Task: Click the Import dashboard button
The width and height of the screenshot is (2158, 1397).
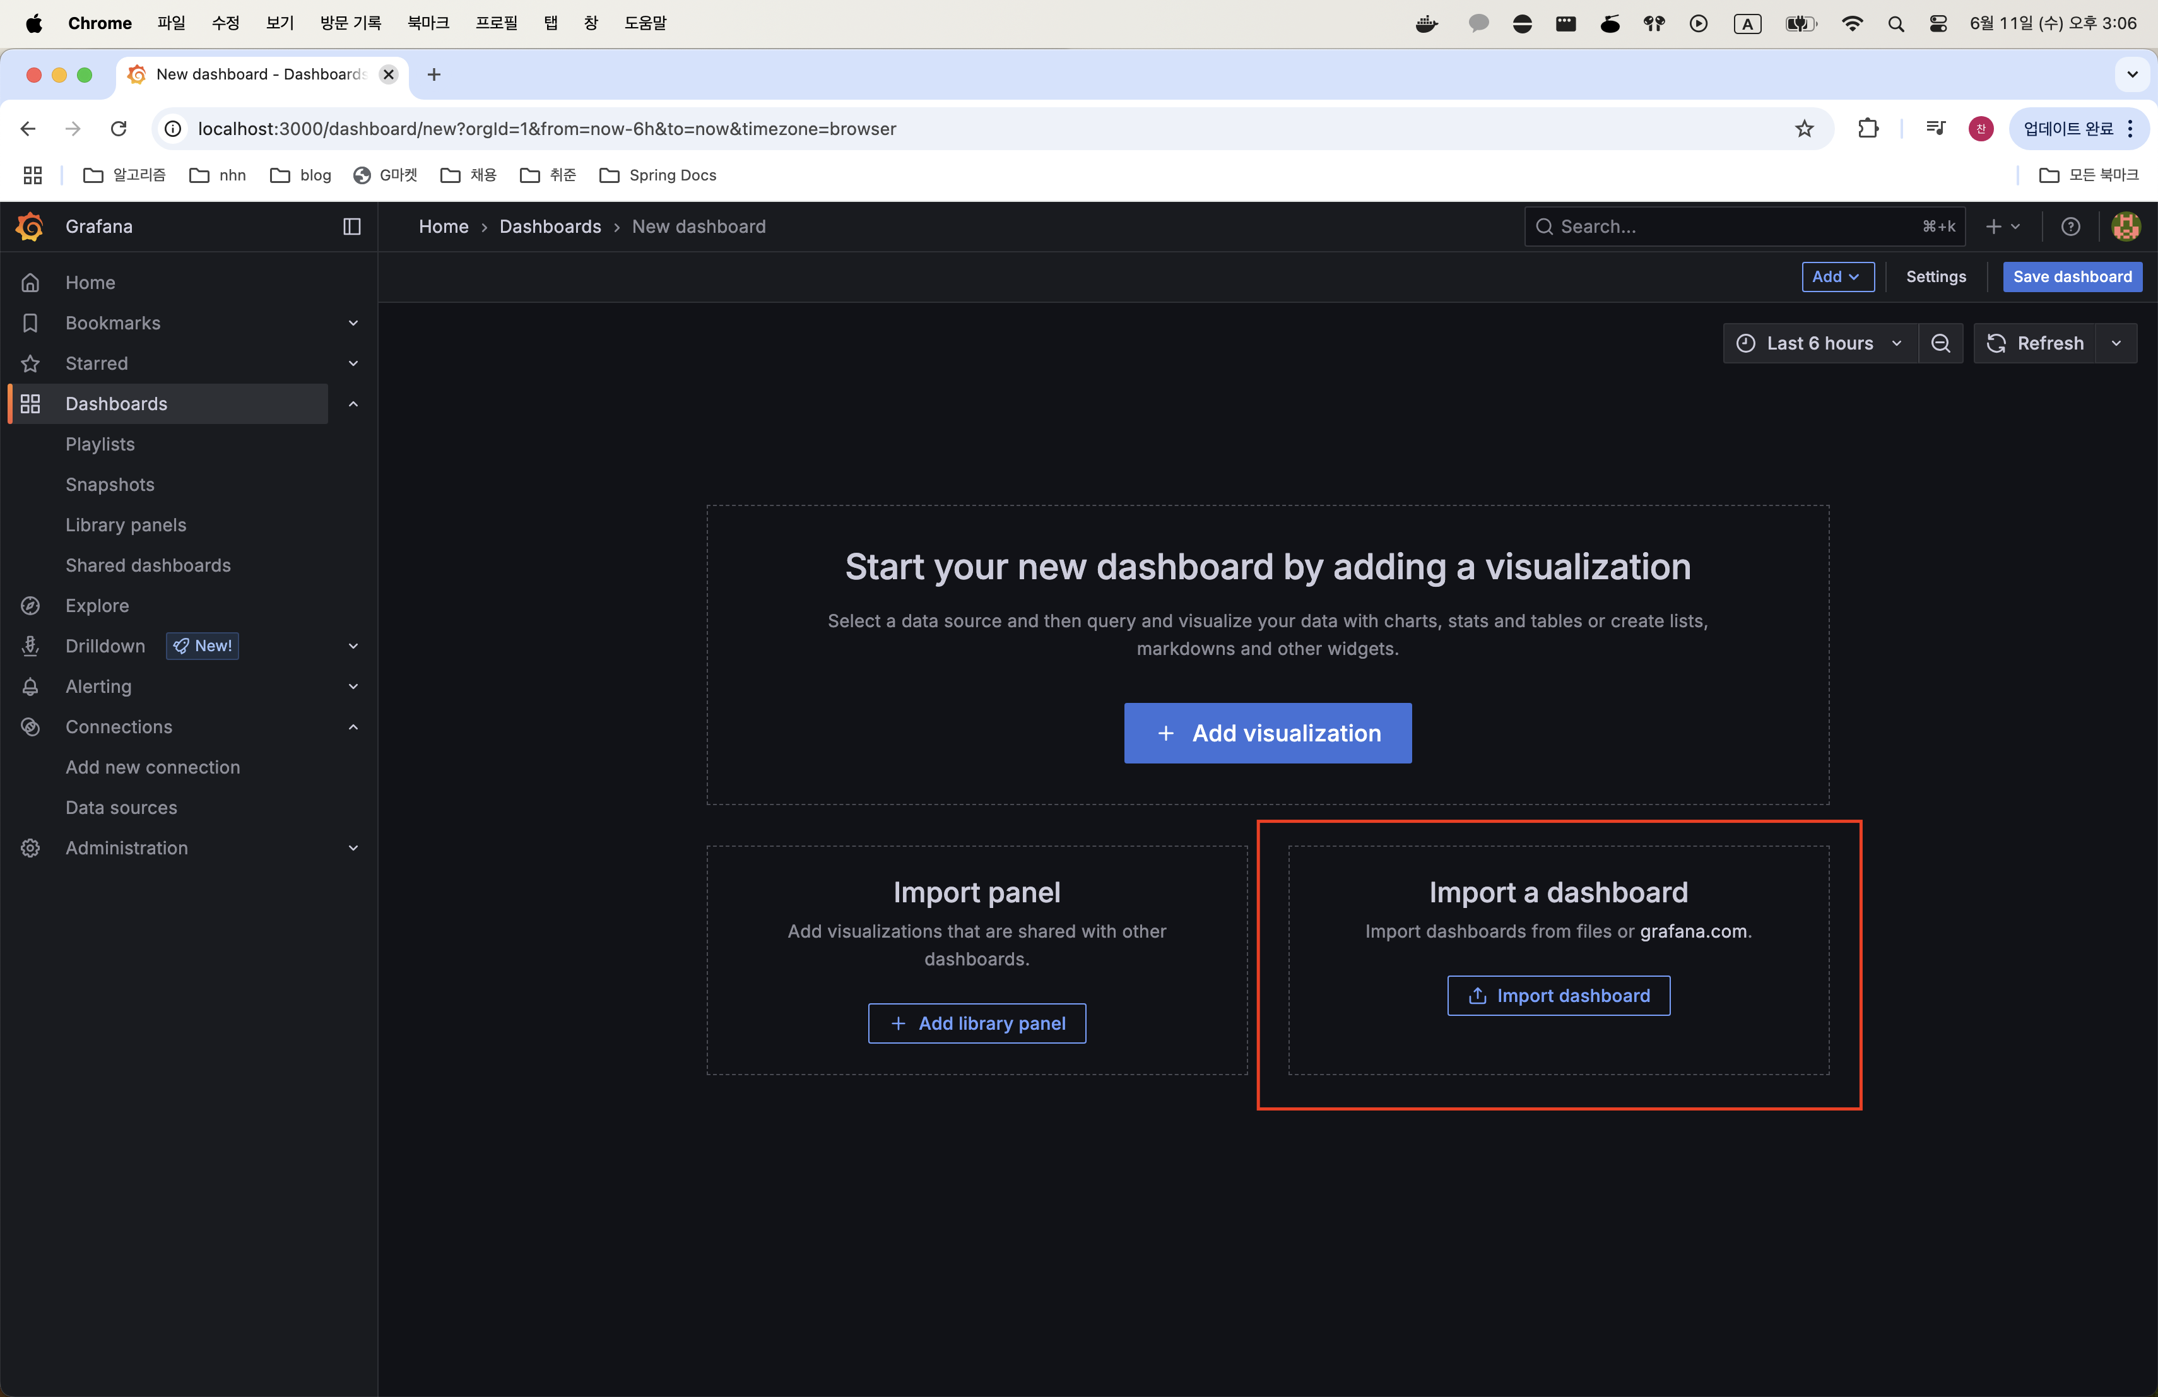Action: [1558, 996]
